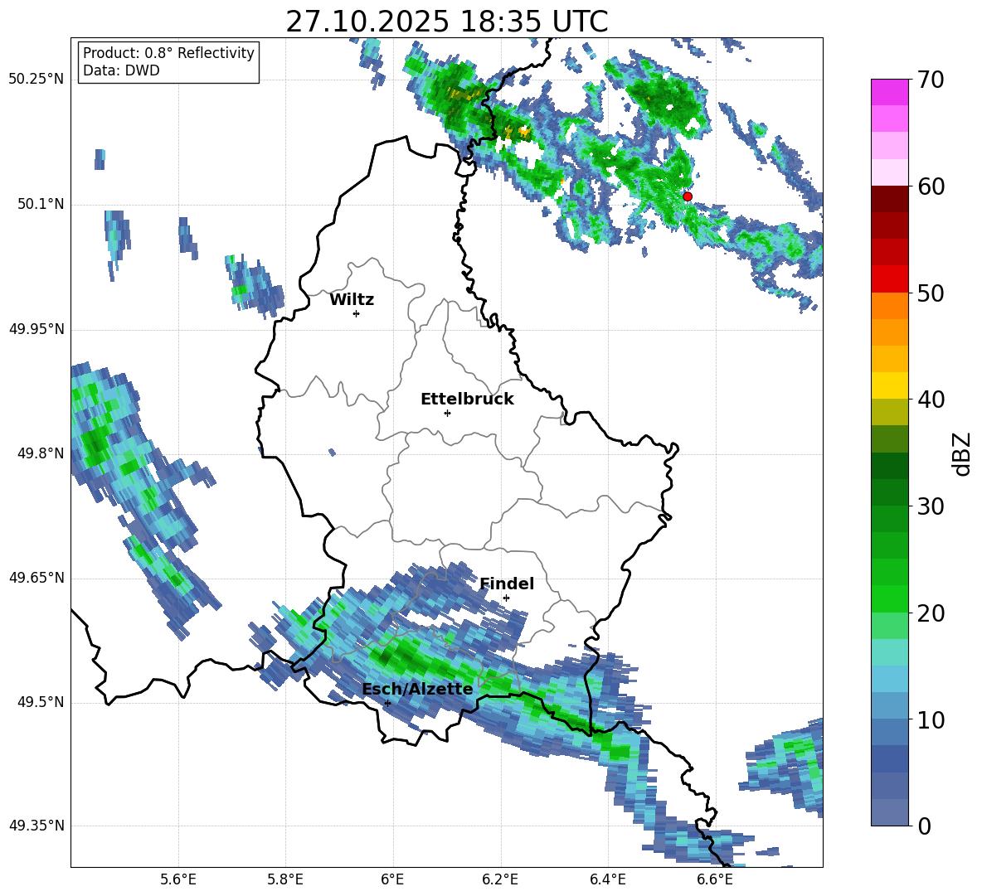This screenshot has width=982, height=896.
Task: Click the 49.8°N latitude label
Action: 41,453
